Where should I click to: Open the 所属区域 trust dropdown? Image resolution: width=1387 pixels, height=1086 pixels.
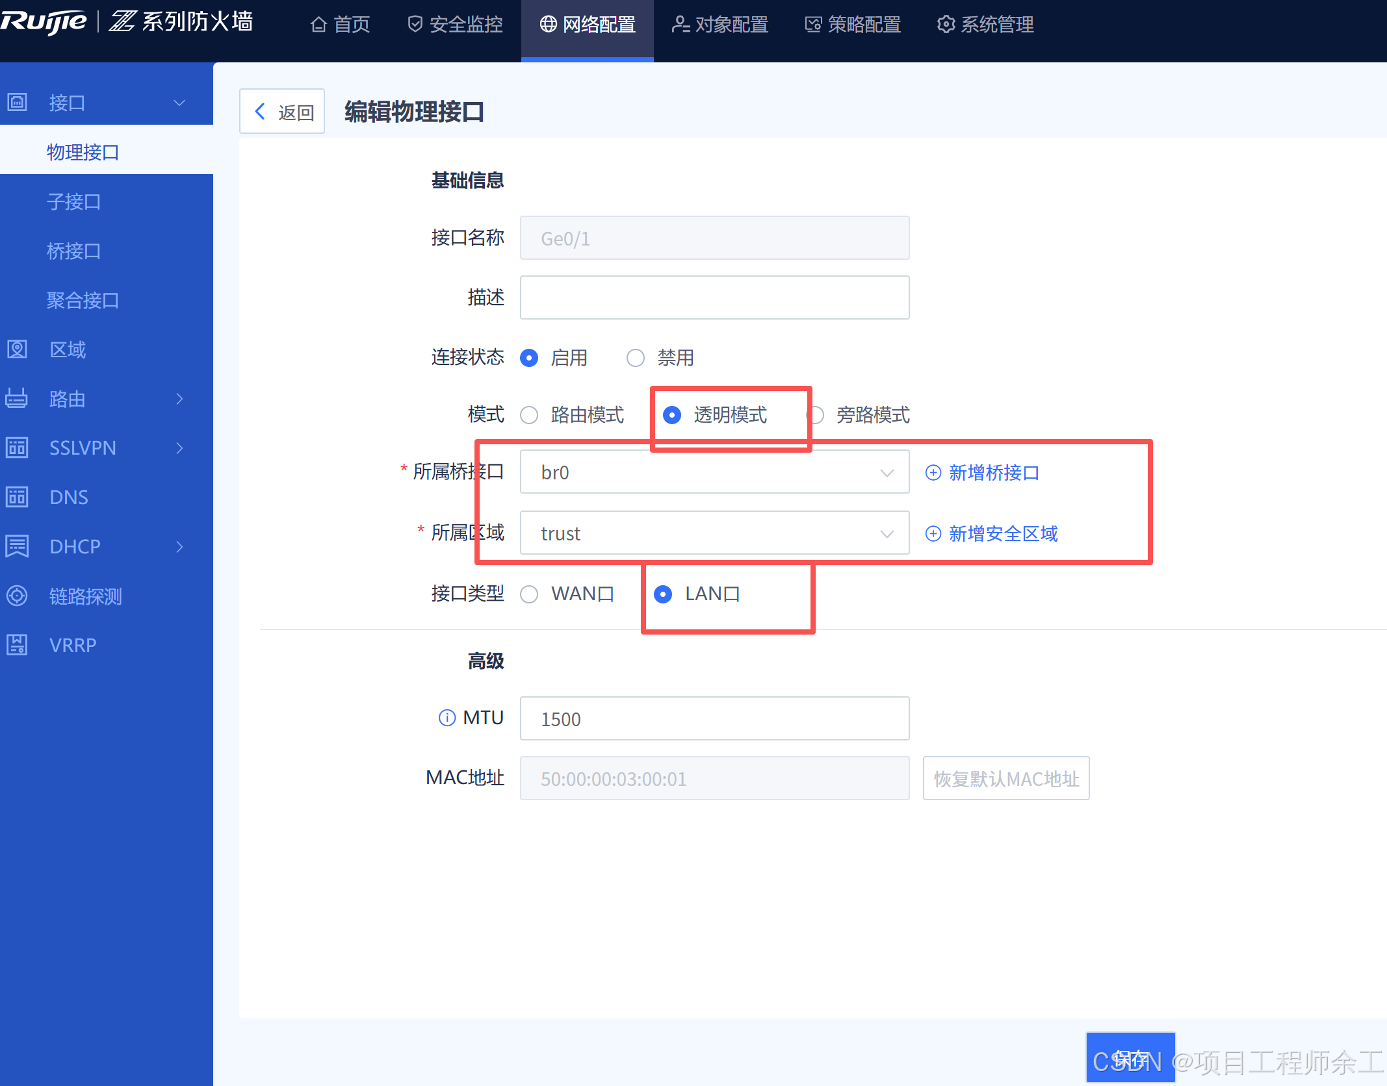(x=714, y=533)
